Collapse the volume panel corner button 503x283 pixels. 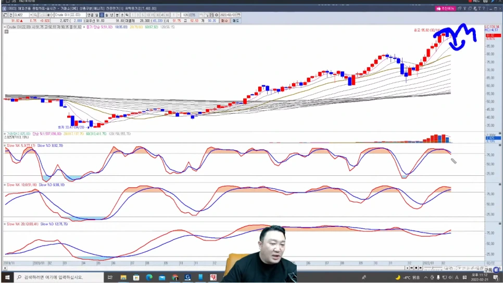pyautogui.click(x=500, y=133)
